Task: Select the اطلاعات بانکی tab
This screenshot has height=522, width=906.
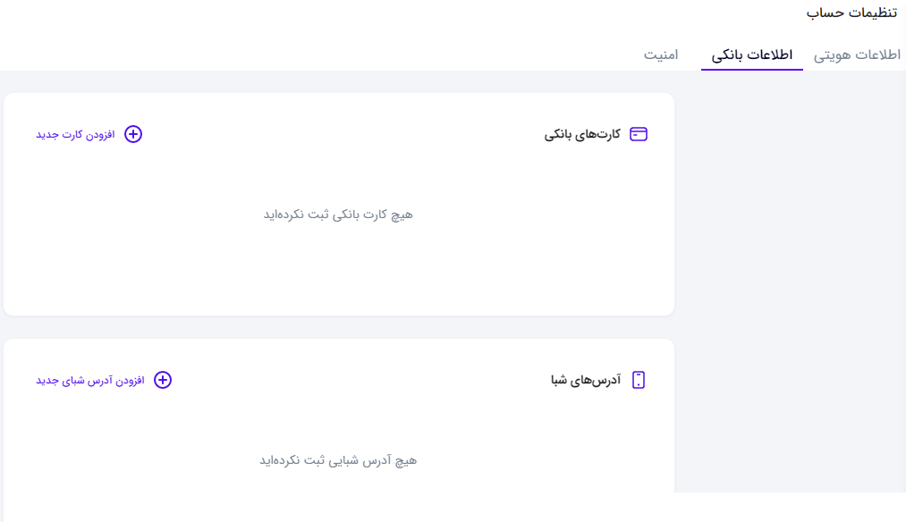Action: [752, 55]
